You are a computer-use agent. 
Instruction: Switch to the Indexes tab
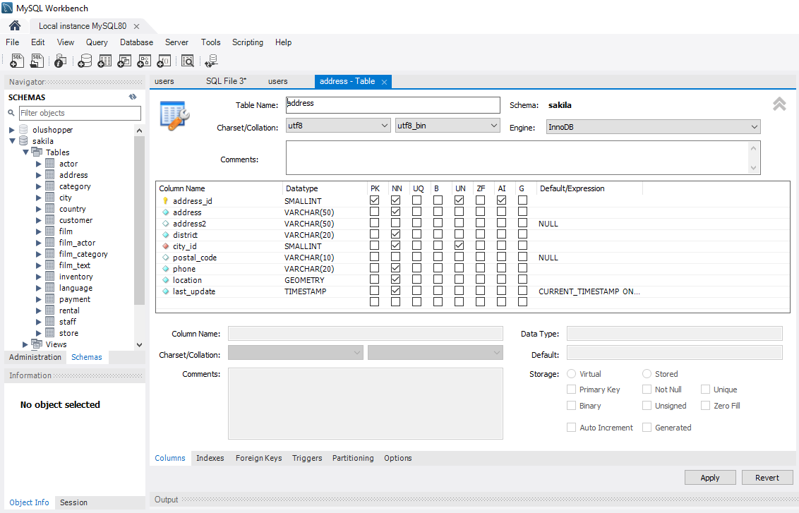coord(210,458)
